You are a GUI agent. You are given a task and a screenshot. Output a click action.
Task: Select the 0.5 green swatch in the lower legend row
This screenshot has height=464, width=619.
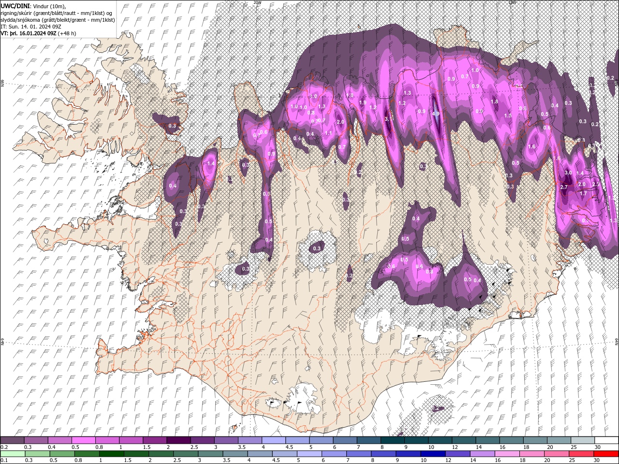62,454
